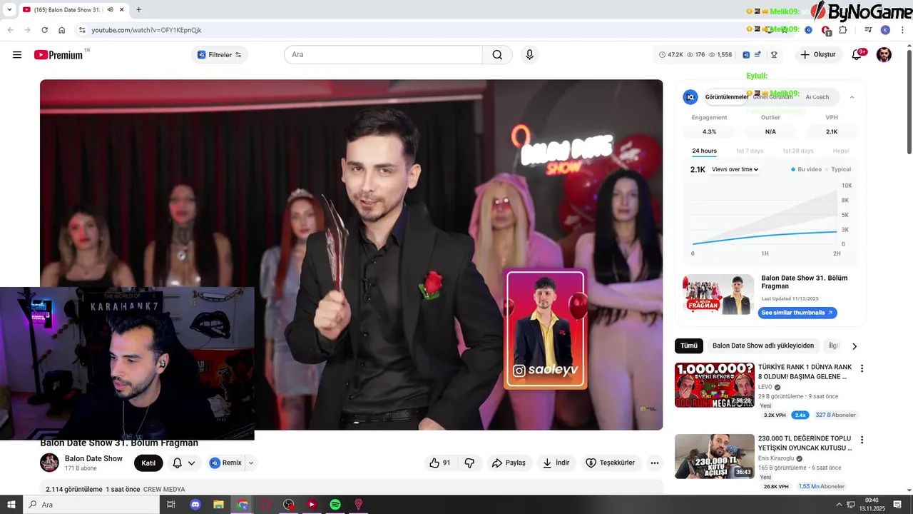Open Balon Date Show channel name link
The image size is (913, 514).
[x=93, y=458]
